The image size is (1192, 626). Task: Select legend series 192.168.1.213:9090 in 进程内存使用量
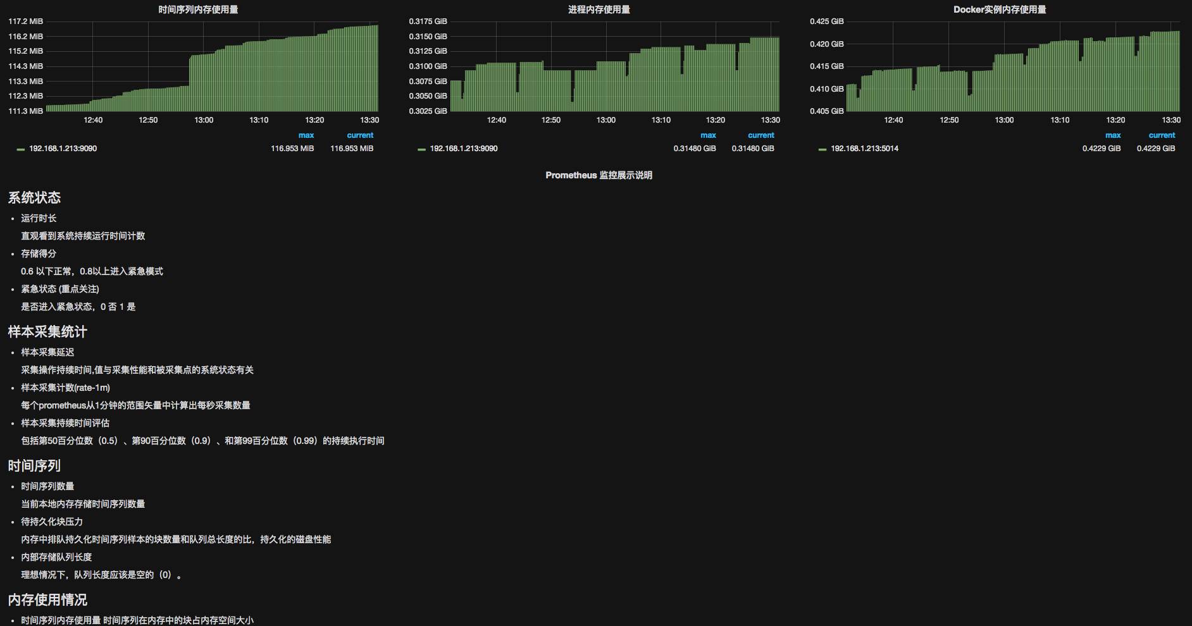click(464, 149)
